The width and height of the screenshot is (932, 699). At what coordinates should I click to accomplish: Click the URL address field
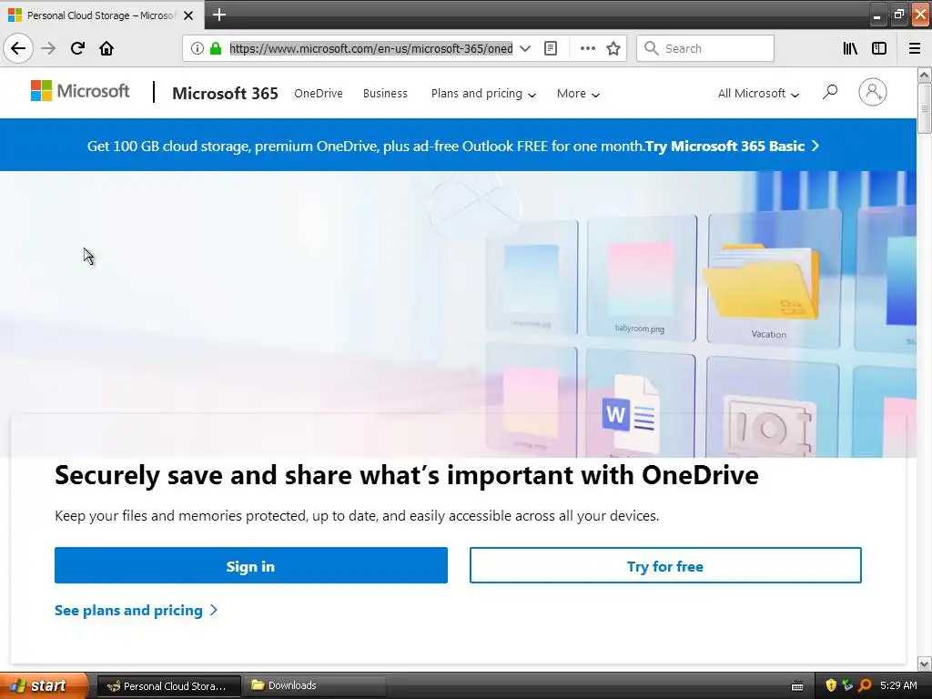pyautogui.click(x=371, y=48)
